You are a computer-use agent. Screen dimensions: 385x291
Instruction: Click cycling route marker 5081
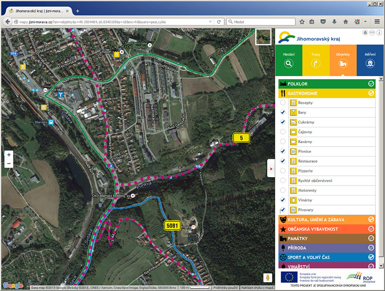(x=172, y=226)
